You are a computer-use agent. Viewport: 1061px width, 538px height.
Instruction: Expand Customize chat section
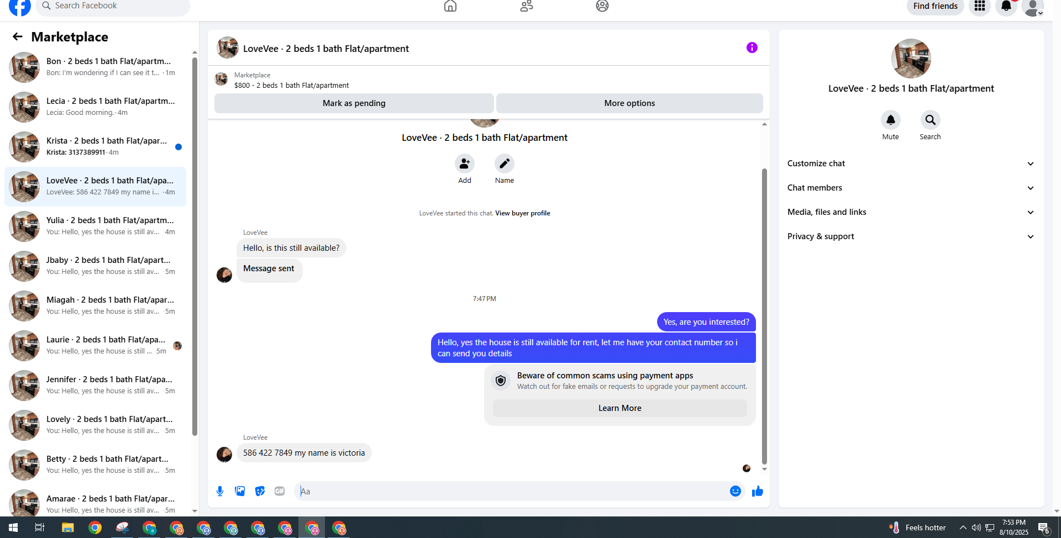tap(911, 163)
